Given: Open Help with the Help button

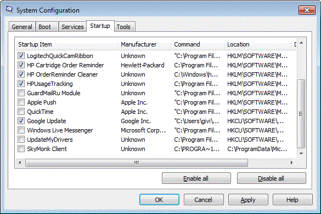Looking at the screenshot, I should point(292,200).
